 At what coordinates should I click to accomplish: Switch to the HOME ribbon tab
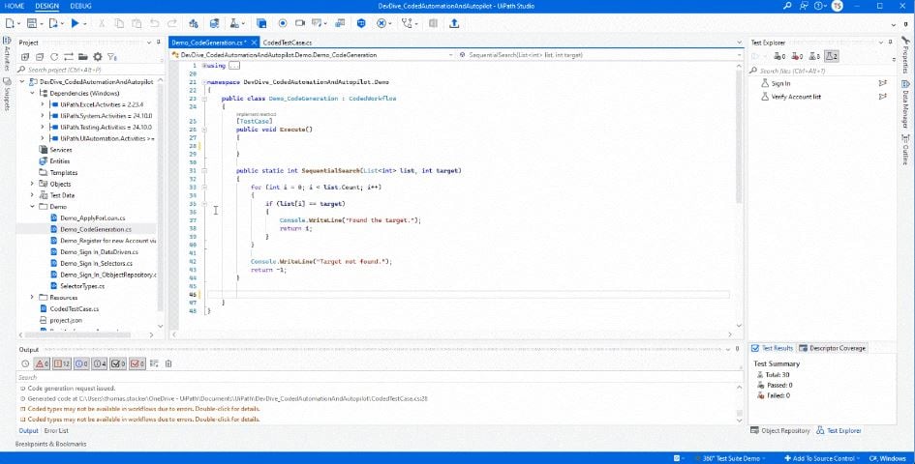click(14, 6)
